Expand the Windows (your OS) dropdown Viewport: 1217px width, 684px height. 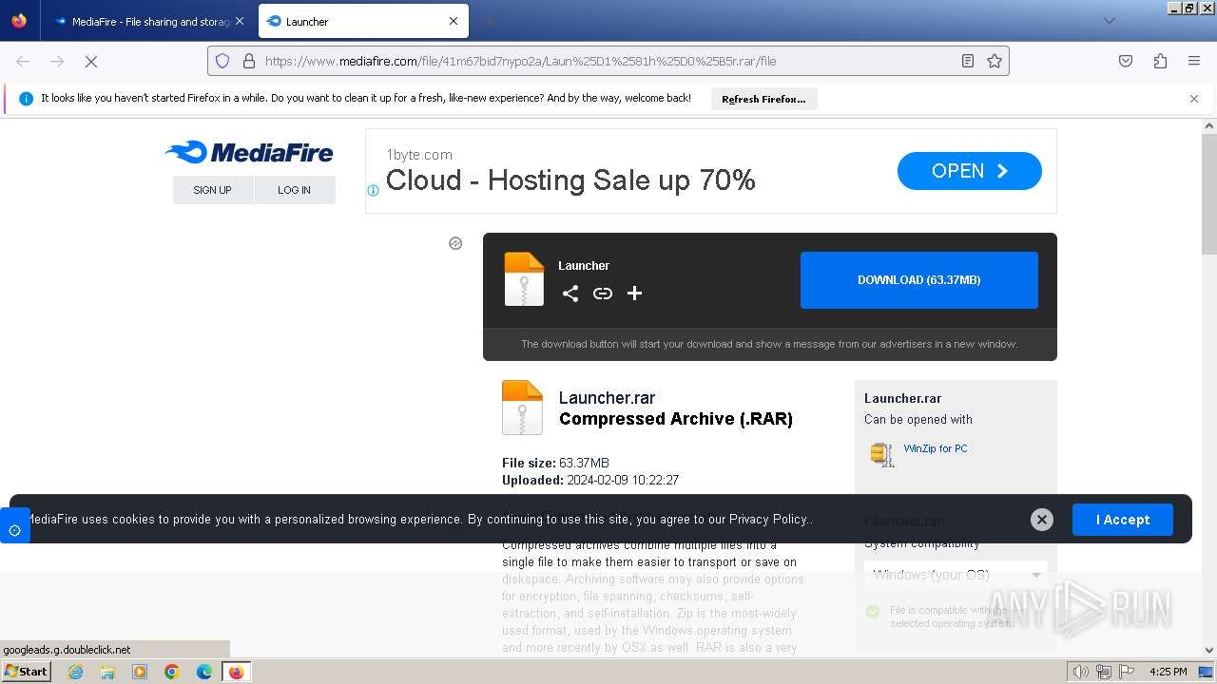coord(956,575)
